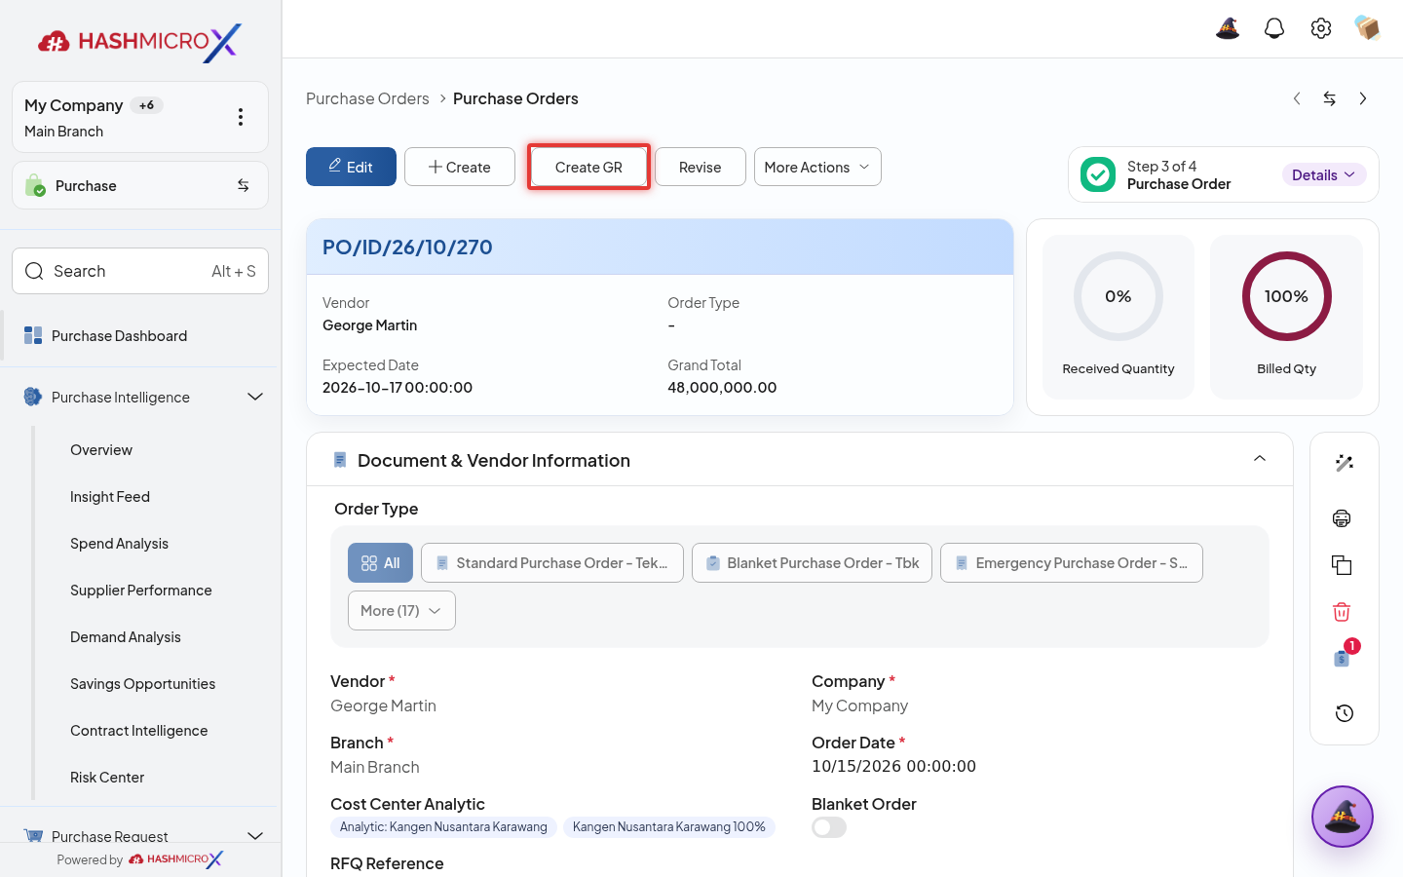The image size is (1403, 877).
Task: Click the Revise button
Action: [701, 167]
